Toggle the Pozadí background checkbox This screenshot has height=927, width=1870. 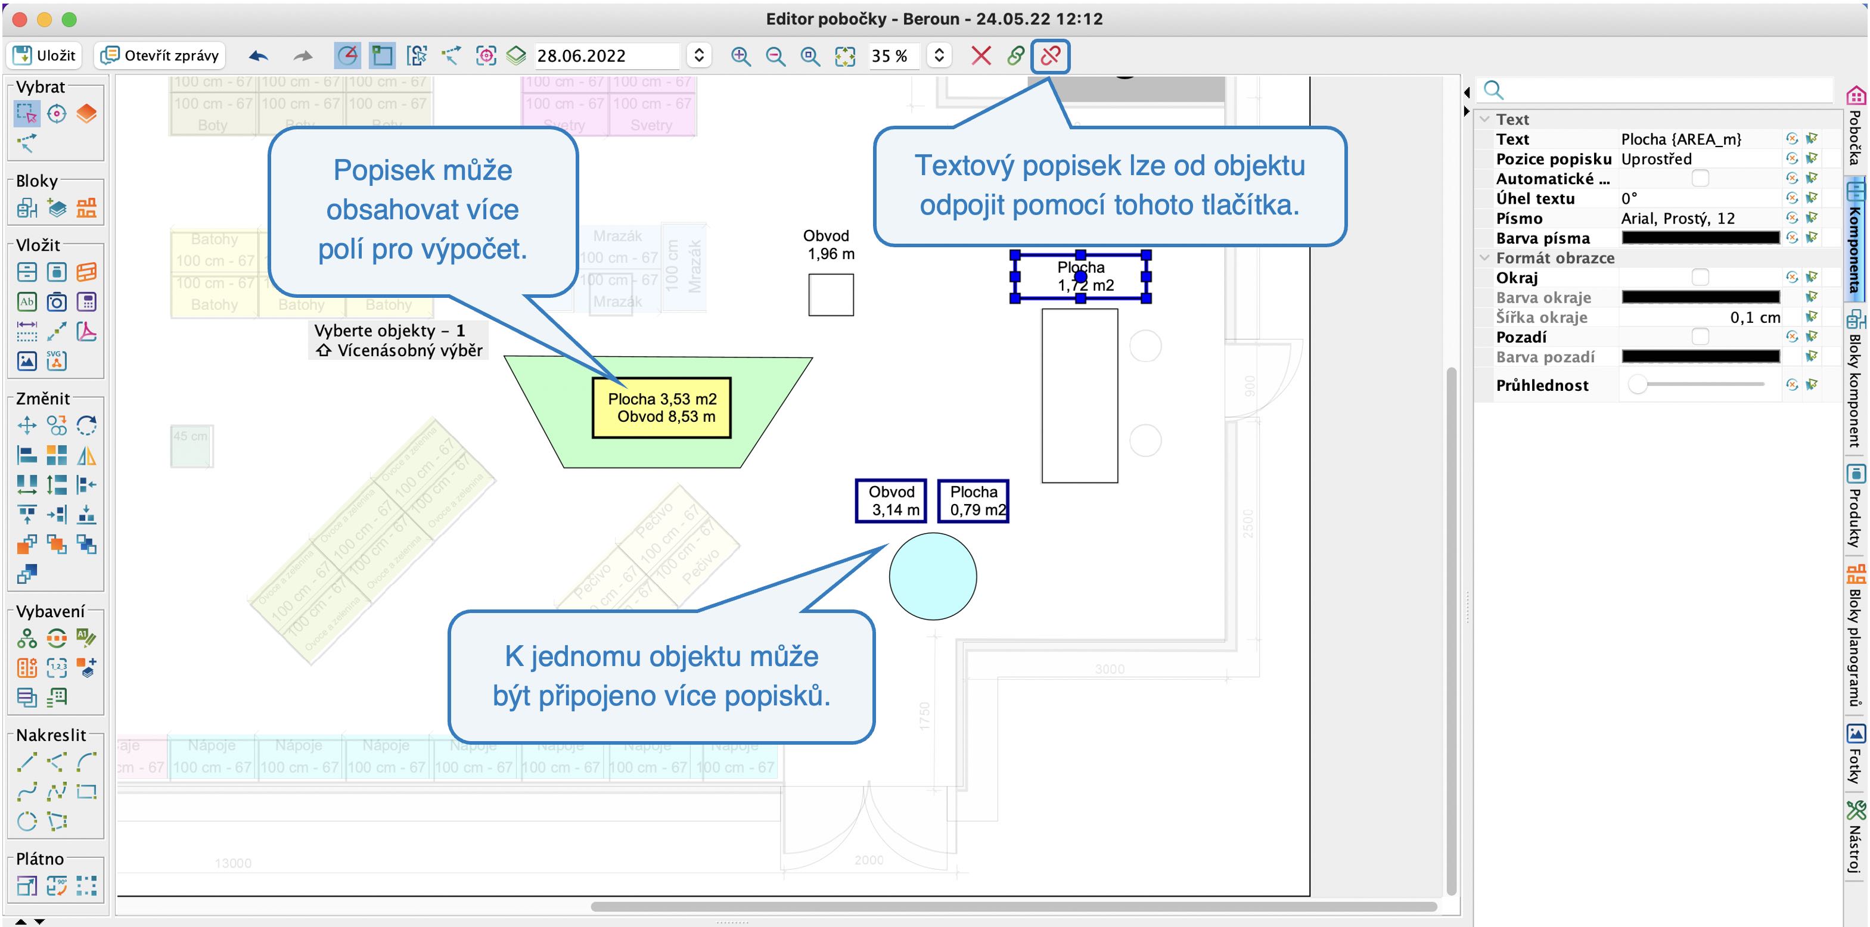point(1700,337)
